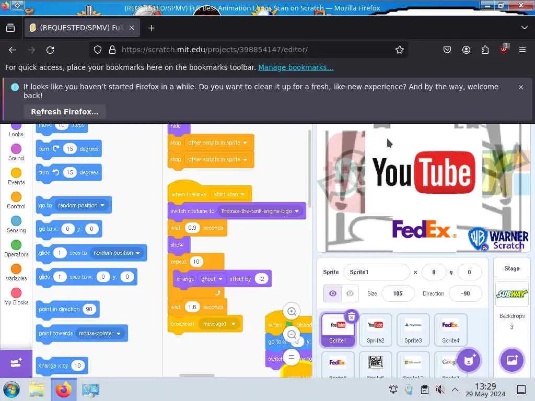
Task: Open 'go to random position' dropdown
Action: (x=81, y=205)
